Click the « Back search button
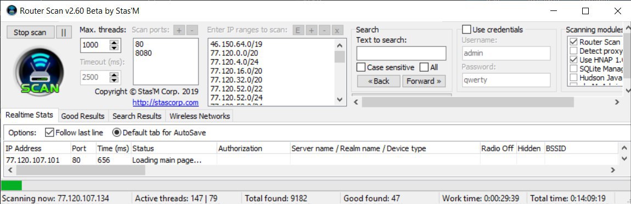Viewport: 631px width, 204px height. (378, 81)
